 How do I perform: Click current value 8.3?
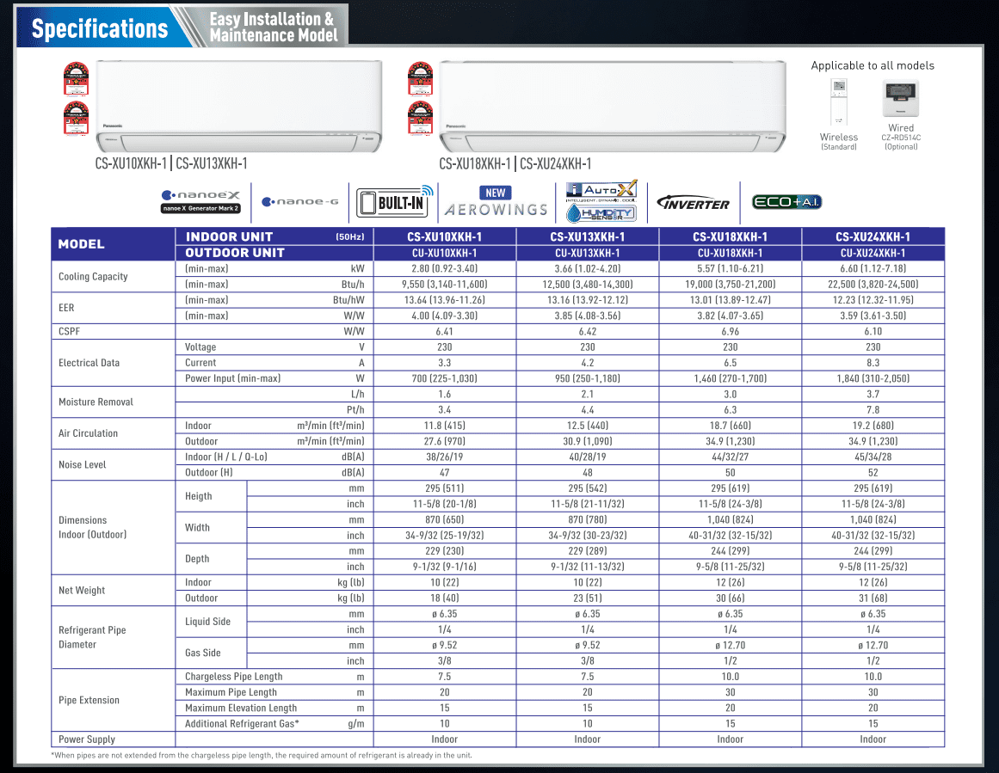[x=873, y=362]
